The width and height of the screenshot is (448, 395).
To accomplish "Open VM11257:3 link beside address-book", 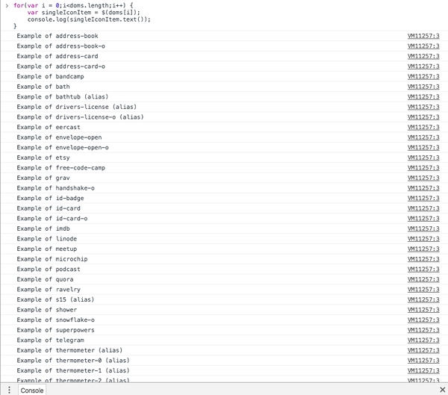I will pyautogui.click(x=423, y=36).
